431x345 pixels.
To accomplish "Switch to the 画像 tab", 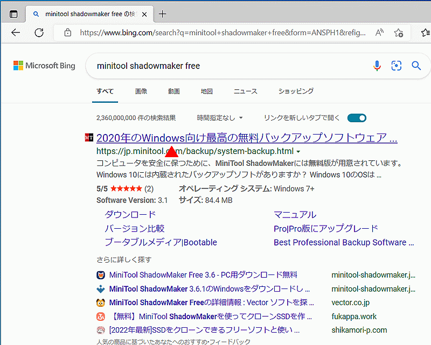I will (x=141, y=91).
